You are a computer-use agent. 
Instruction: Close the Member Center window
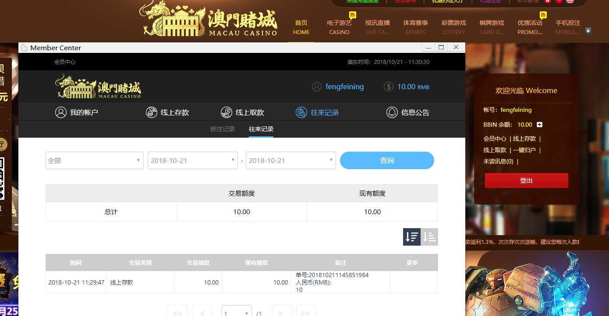456,47
